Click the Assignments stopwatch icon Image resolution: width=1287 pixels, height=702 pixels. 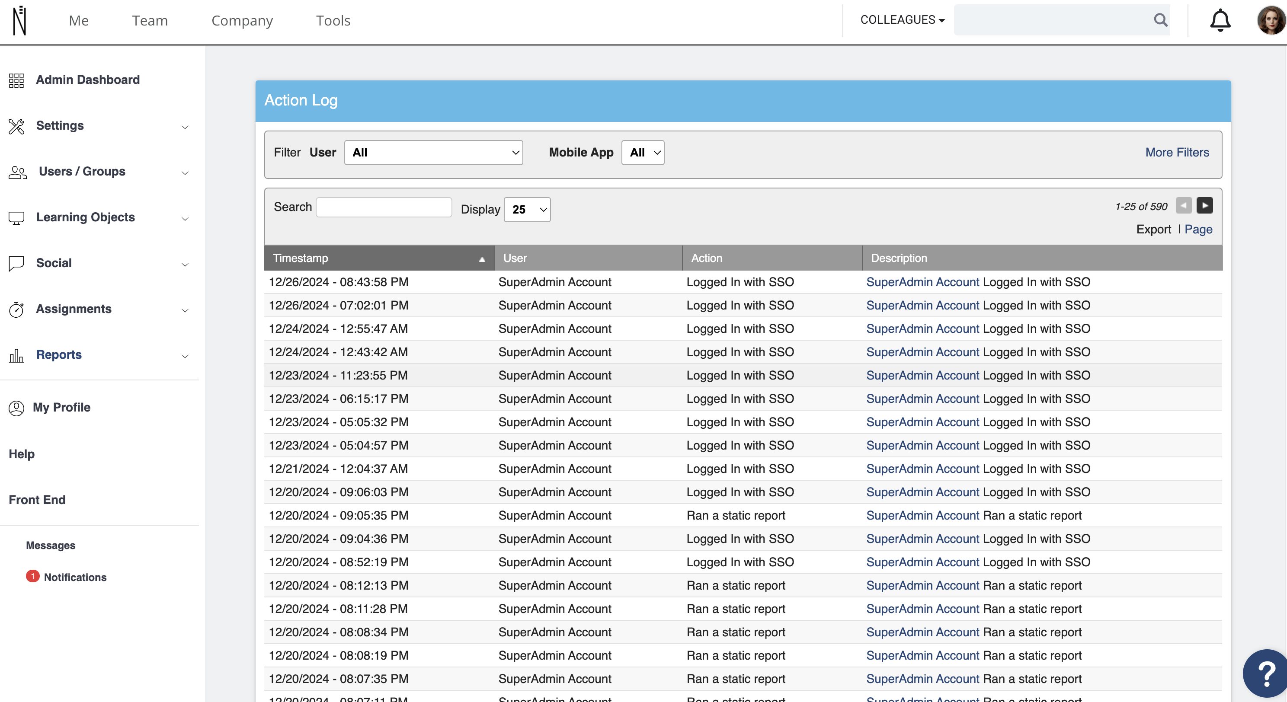16,309
